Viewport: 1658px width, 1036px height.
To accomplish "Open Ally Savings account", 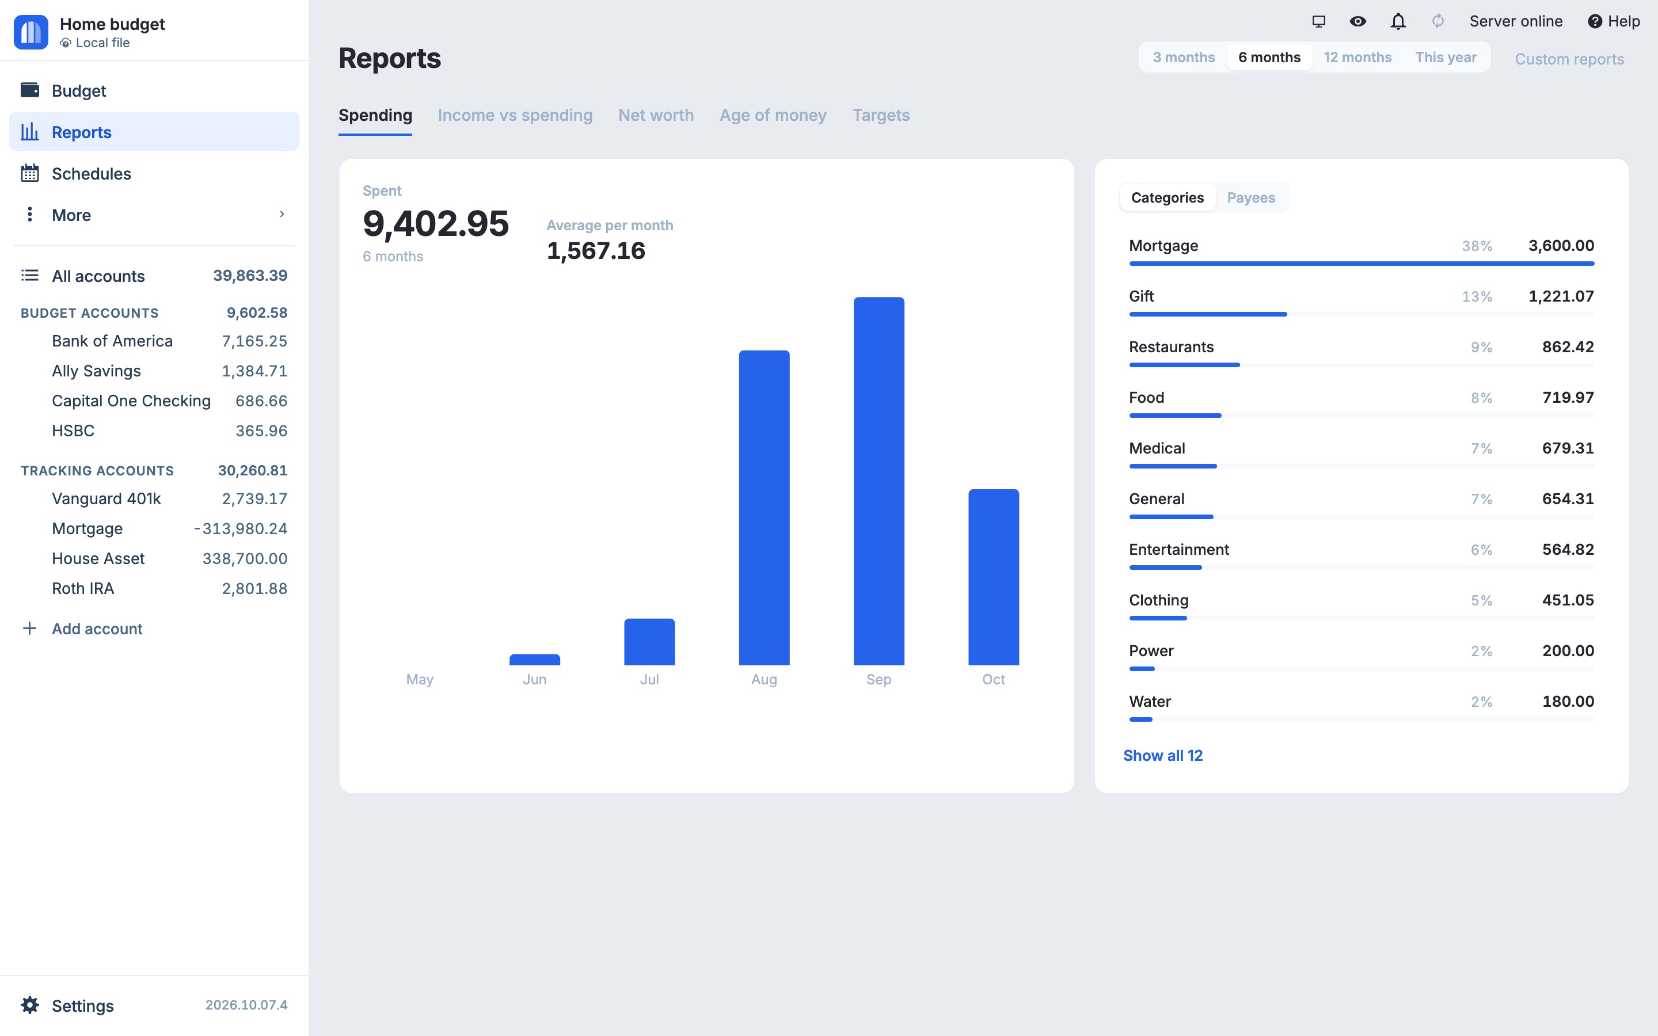I will coord(154,371).
